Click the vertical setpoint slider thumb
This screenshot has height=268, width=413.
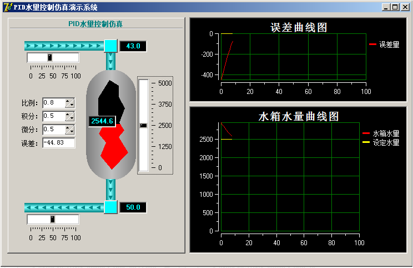click(x=143, y=126)
